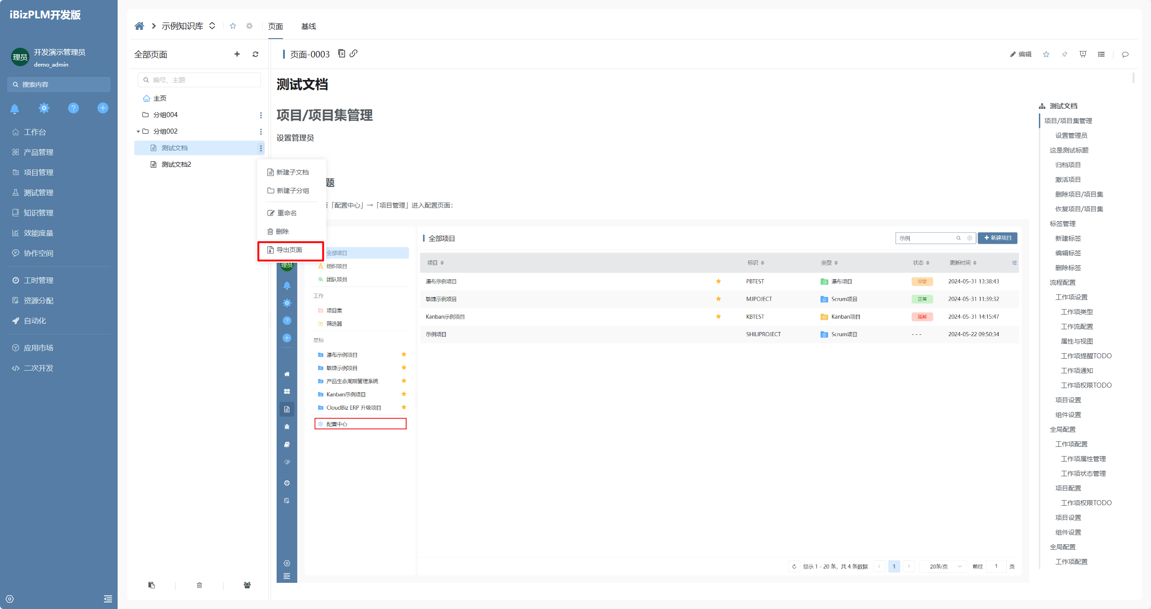Open the home icon in the breadcrumb
Viewport: 1151px width, 609px height.
139,26
